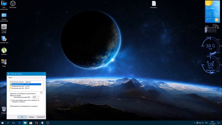
Task: Select the Recycle Bin (Корзина) desktop icon
Action: click(x=4, y=110)
